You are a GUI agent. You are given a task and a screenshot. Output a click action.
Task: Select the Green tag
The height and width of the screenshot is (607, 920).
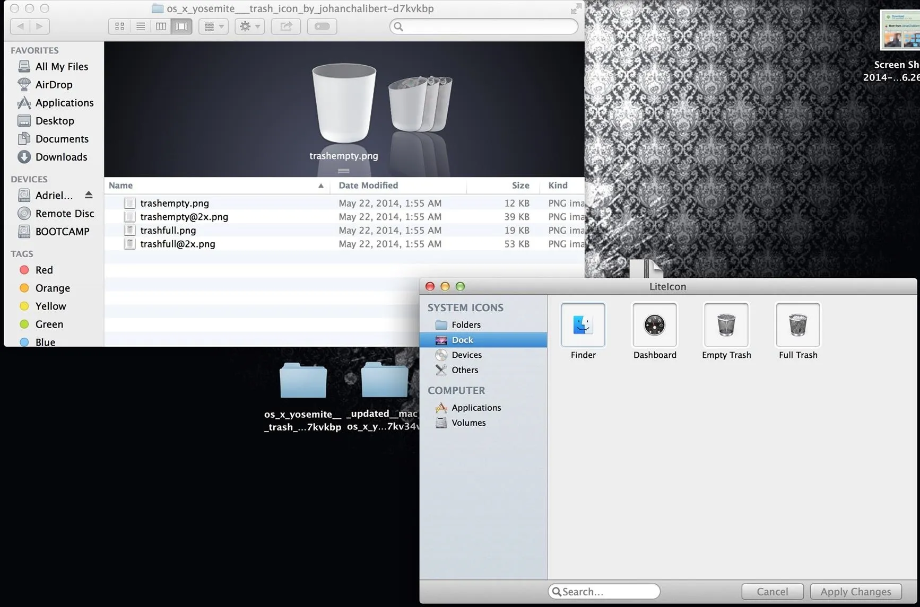point(41,324)
